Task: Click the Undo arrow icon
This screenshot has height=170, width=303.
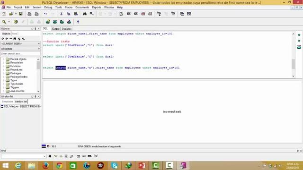Action: [45, 14]
